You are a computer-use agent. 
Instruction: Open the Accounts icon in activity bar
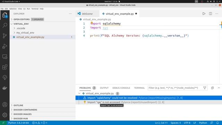(5, 105)
